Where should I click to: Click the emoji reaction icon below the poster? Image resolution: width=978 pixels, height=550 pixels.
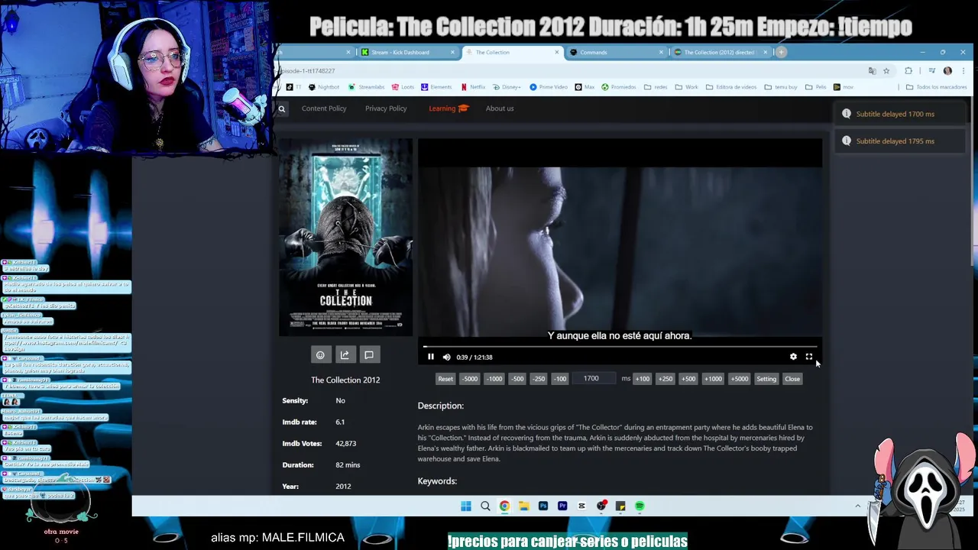click(x=320, y=354)
